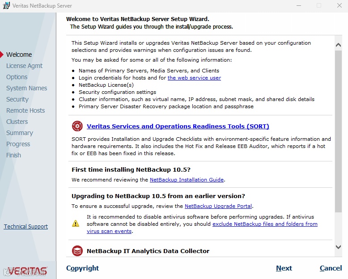Screen dimensions: 348x279
Task: Click the scroll down arrow
Action: pos(338,247)
